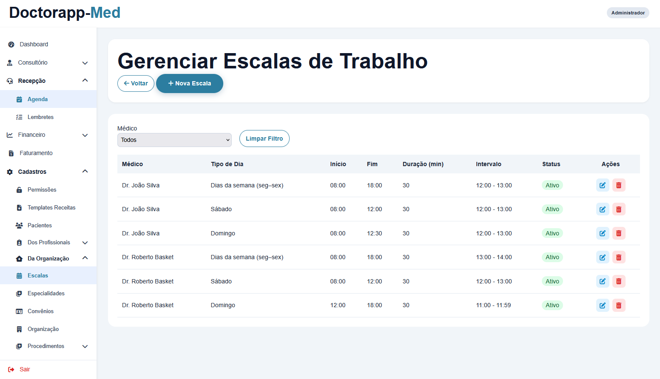Collapse the Cadastros menu section

[x=48, y=172]
